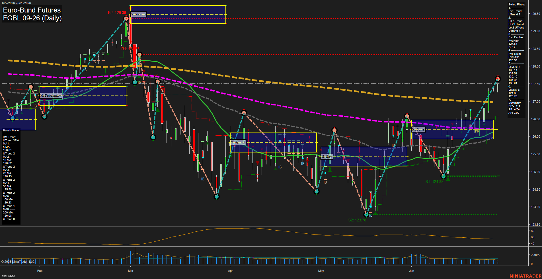Click the '80' indicator axis label
This screenshot has height=279, width=542.
click(533, 231)
